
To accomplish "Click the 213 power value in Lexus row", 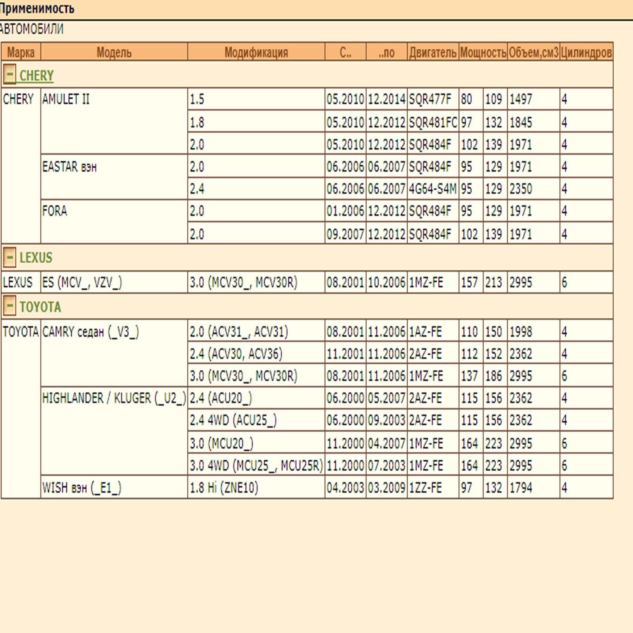I will point(493,282).
